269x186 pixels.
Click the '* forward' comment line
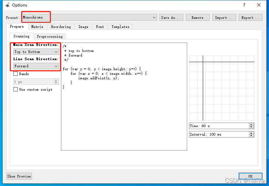click(73, 55)
